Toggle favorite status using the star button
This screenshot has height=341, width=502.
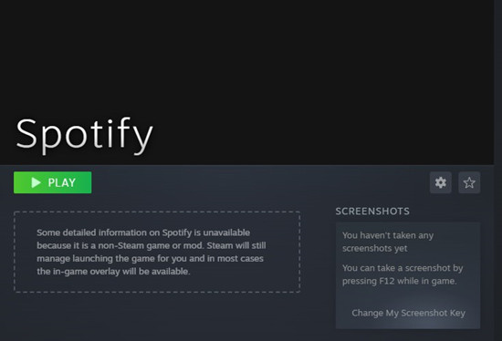(x=469, y=182)
